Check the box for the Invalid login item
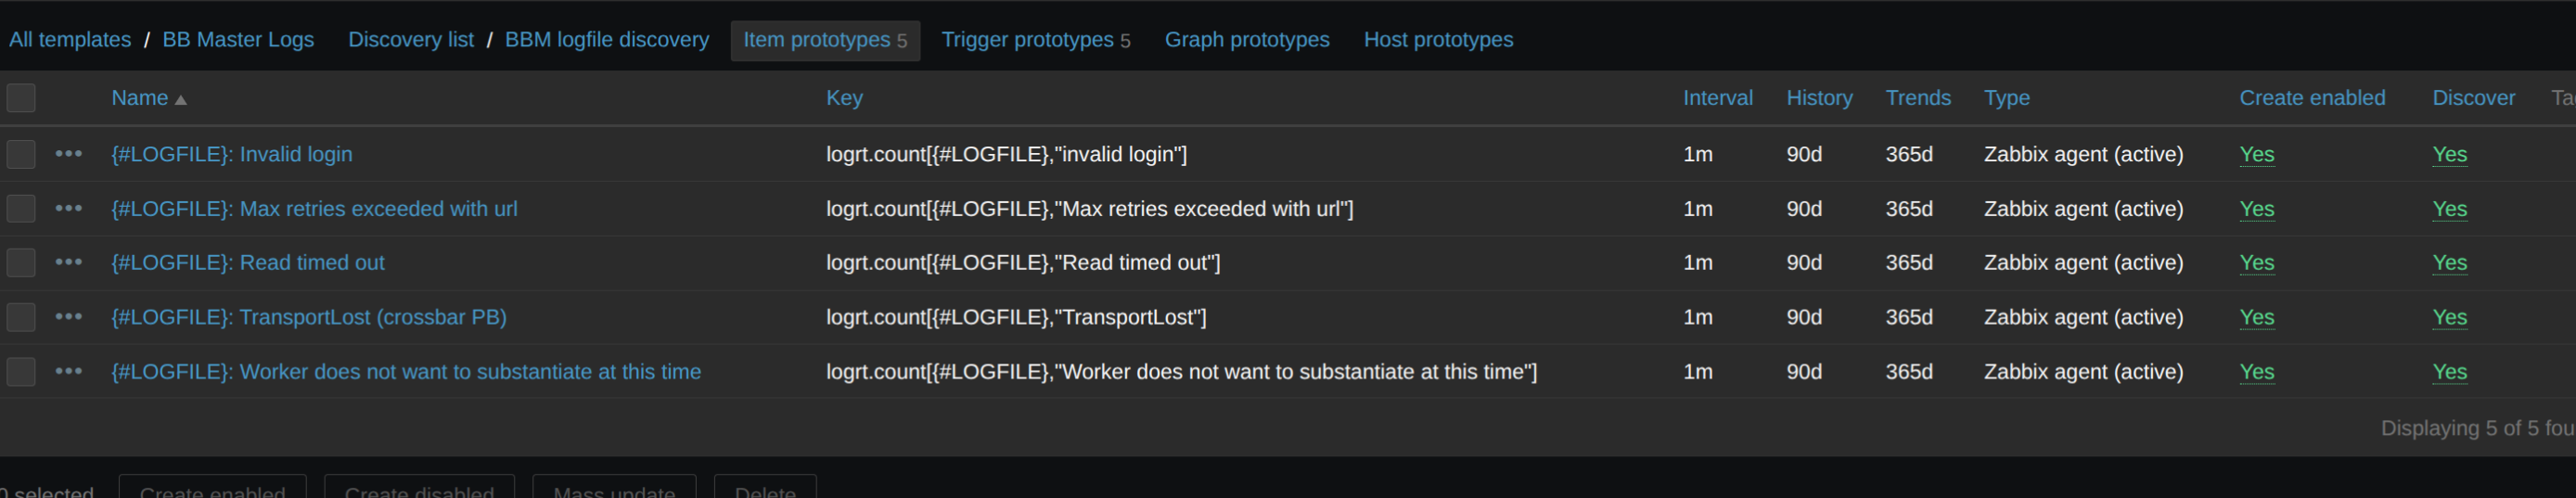Image resolution: width=2576 pixels, height=498 pixels. pyautogui.click(x=21, y=154)
